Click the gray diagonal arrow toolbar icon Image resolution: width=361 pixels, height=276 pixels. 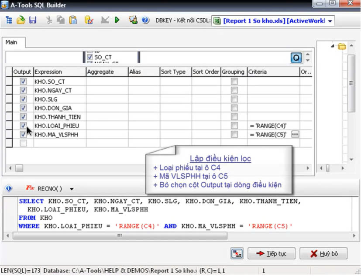105,20
